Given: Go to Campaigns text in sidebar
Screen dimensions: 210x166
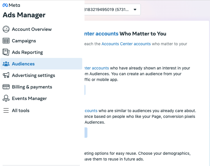Looking at the screenshot, I should [x=24, y=41].
